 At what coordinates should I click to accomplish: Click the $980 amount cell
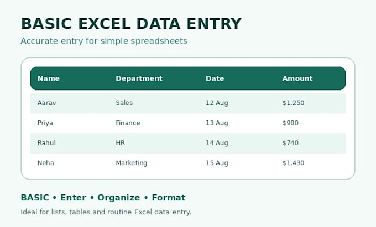tap(290, 123)
